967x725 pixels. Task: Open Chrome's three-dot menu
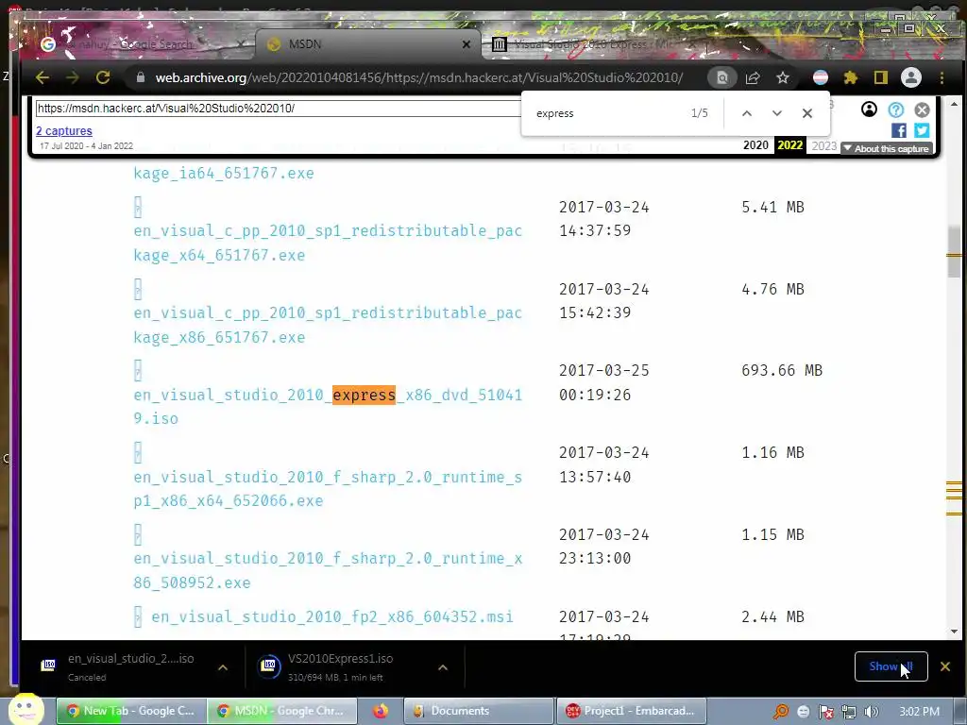tap(942, 77)
